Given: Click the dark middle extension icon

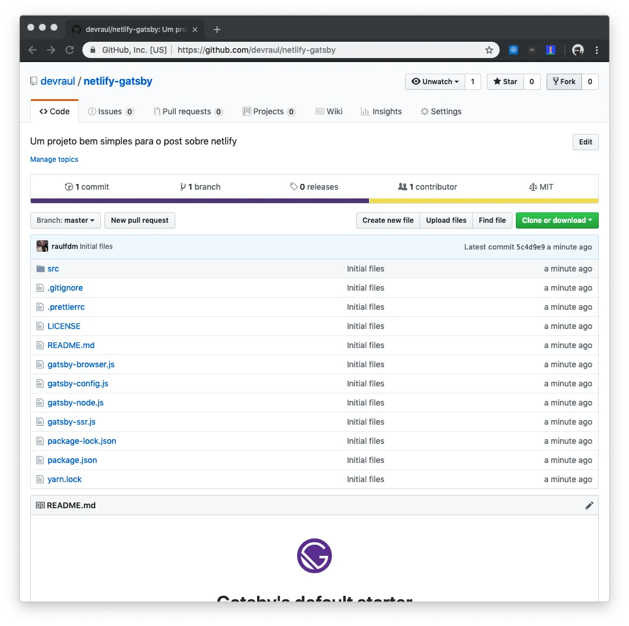Looking at the screenshot, I should pos(532,50).
